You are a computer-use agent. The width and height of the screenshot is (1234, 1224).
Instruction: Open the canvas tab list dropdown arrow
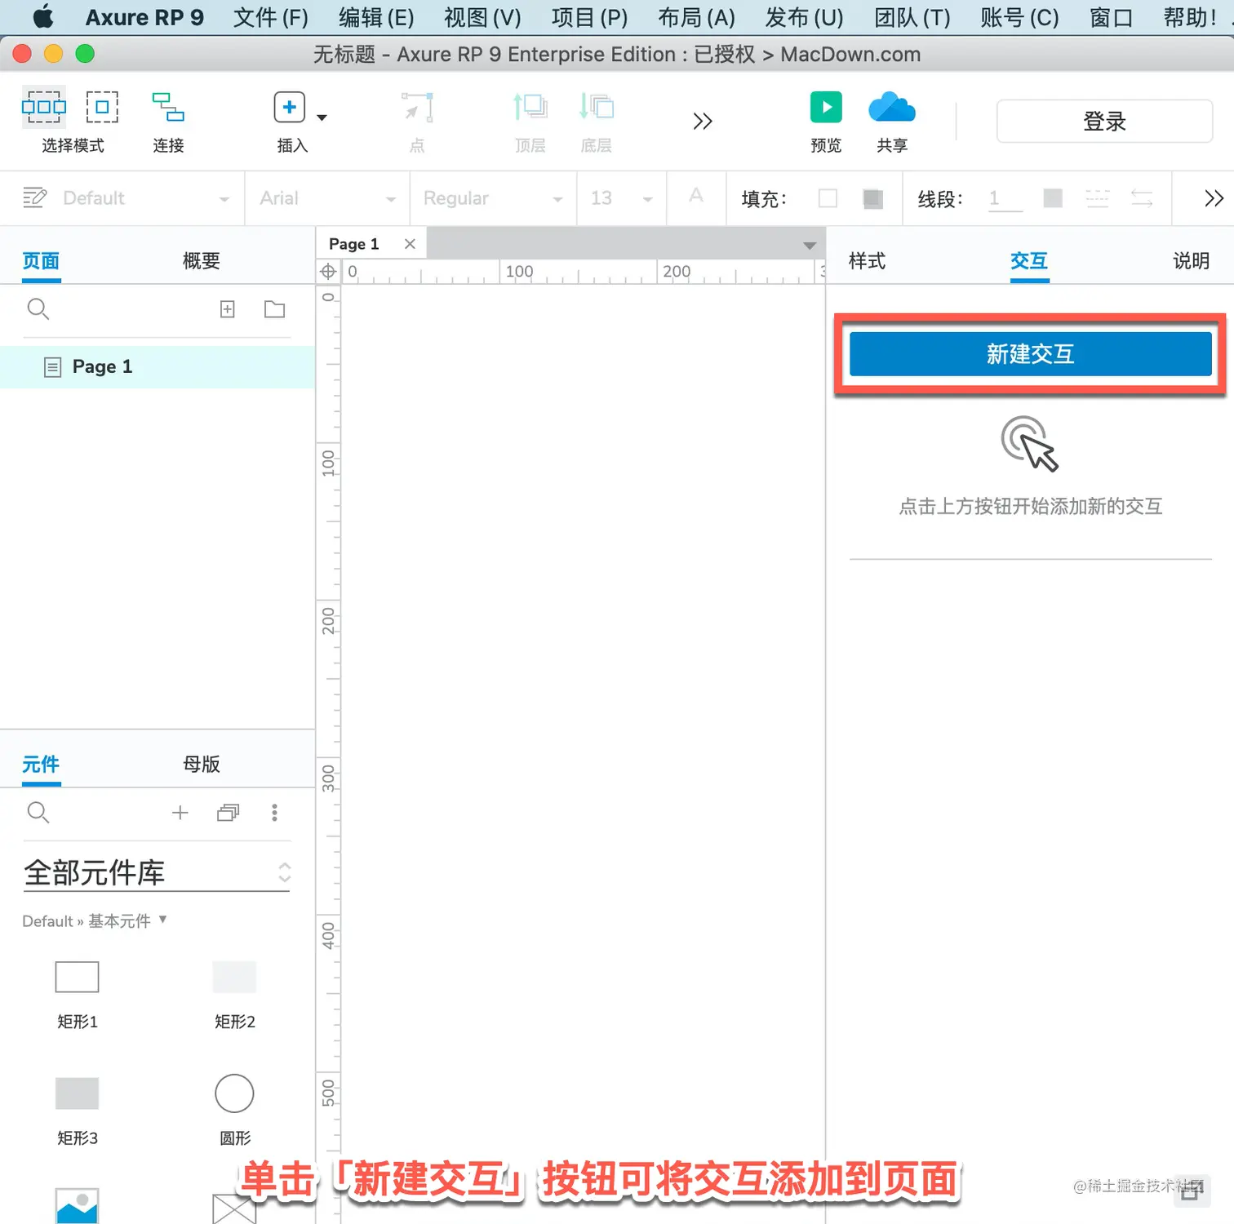pos(809,246)
